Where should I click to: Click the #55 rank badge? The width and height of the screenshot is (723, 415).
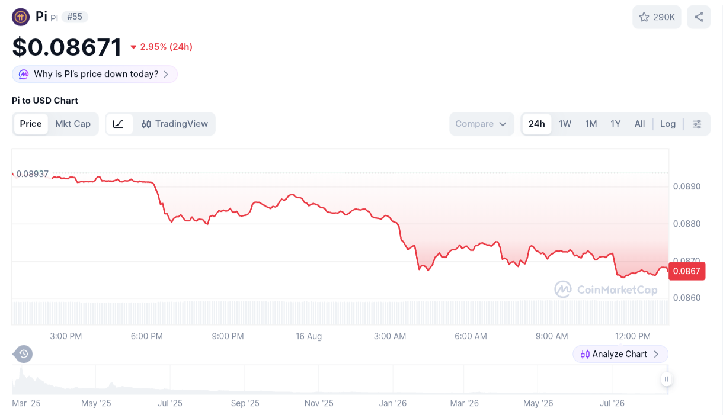point(75,17)
